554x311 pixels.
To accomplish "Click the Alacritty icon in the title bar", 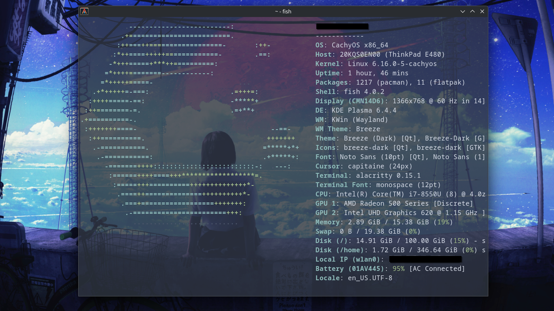I will (x=84, y=11).
